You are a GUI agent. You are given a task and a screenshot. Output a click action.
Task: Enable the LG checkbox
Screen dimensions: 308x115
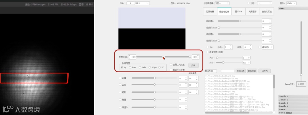coord(207,47)
